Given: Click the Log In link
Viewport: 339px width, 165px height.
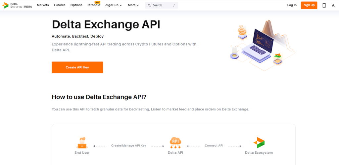Looking at the screenshot, I should pos(292,5).
